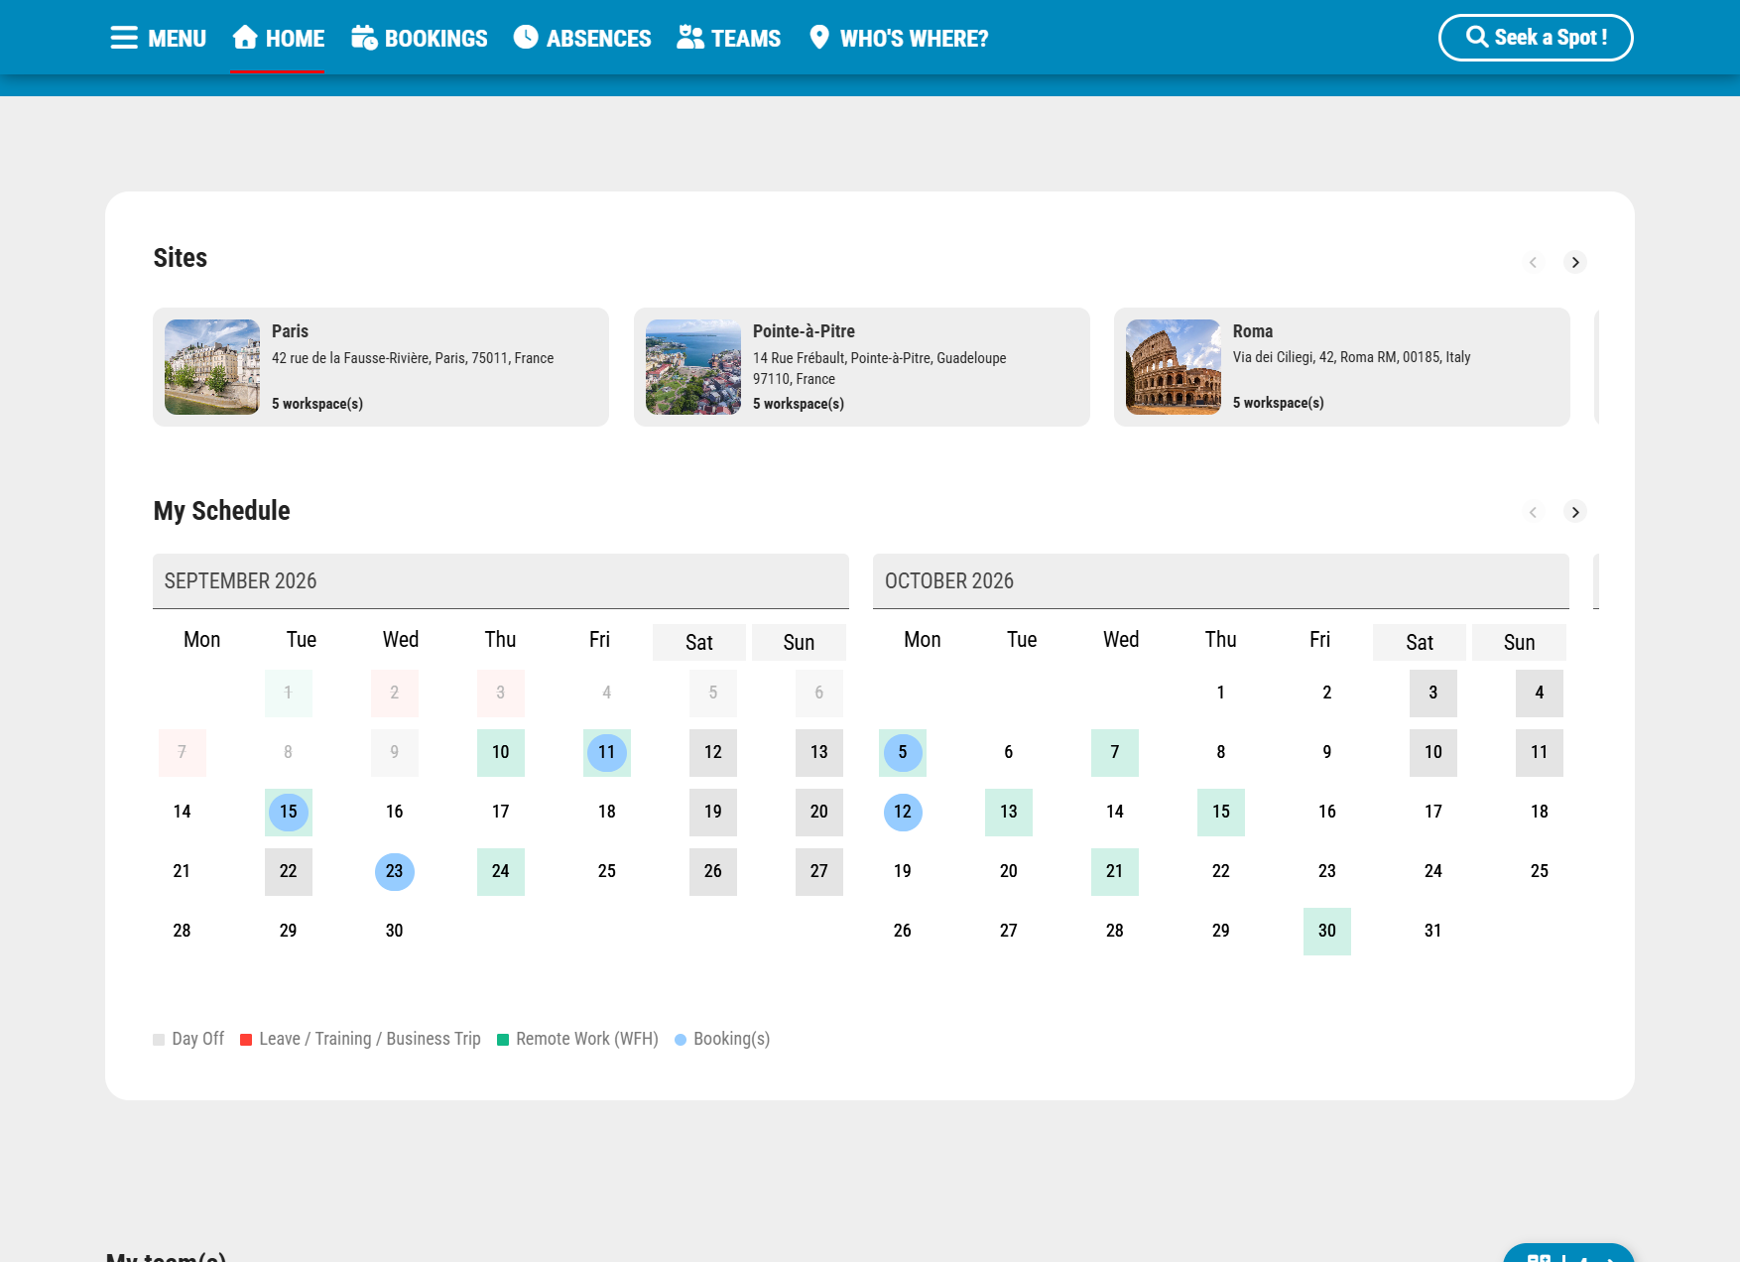Open the hamburger MENU icon
Screen dimensions: 1740x1262
point(124,38)
